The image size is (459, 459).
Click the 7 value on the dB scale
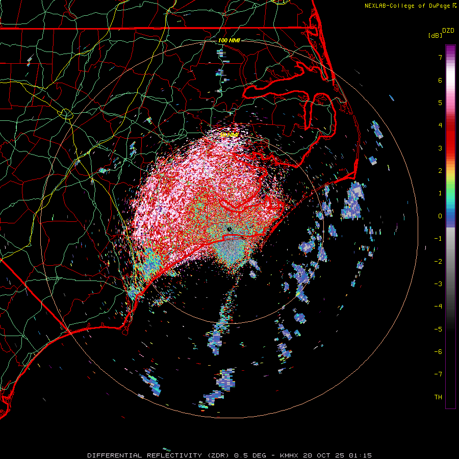click(440, 57)
